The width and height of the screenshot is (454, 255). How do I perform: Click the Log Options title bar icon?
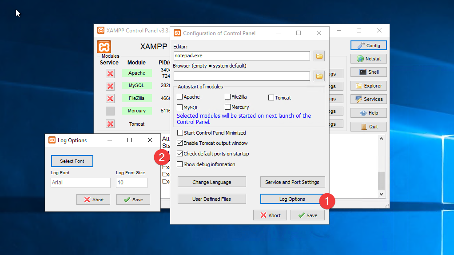(52, 140)
